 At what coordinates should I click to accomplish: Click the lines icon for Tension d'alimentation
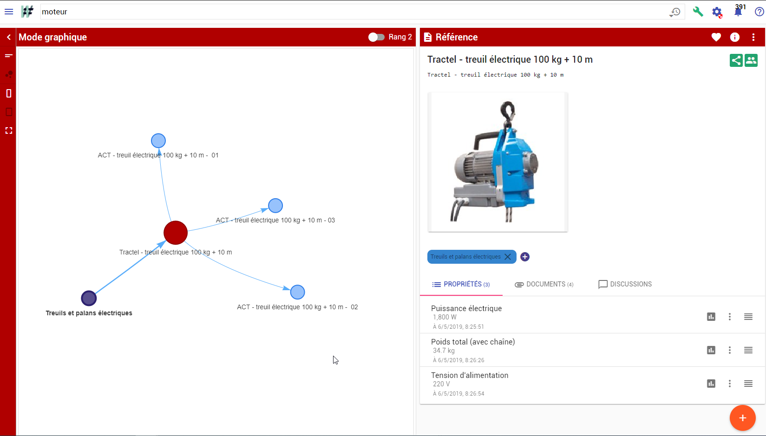[748, 384]
